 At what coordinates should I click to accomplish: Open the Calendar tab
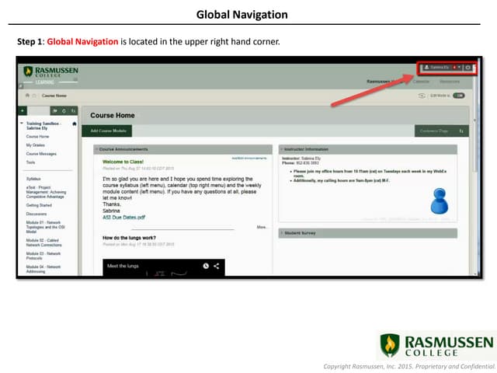(422, 81)
